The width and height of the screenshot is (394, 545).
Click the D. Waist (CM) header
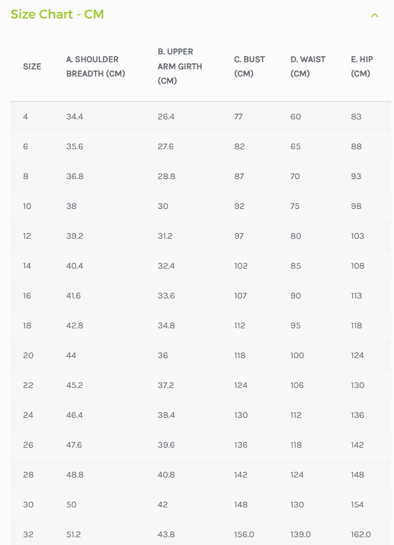tap(308, 66)
